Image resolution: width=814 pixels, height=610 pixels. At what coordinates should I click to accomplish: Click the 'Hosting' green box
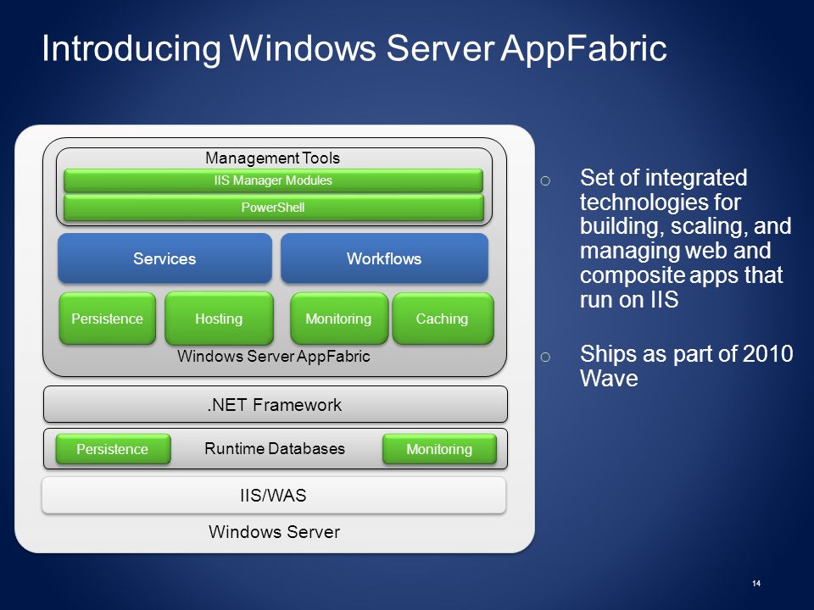[219, 319]
